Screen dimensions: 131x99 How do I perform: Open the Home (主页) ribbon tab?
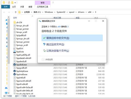tap(14, 7)
